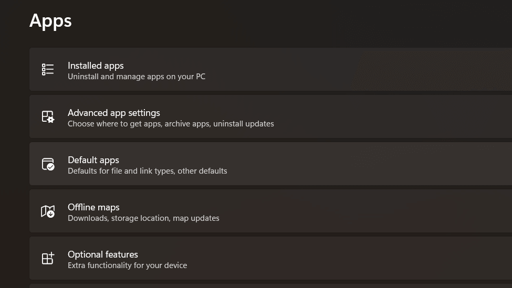The width and height of the screenshot is (512, 288).
Task: Click the Default apps checkmark icon
Action: point(48,164)
